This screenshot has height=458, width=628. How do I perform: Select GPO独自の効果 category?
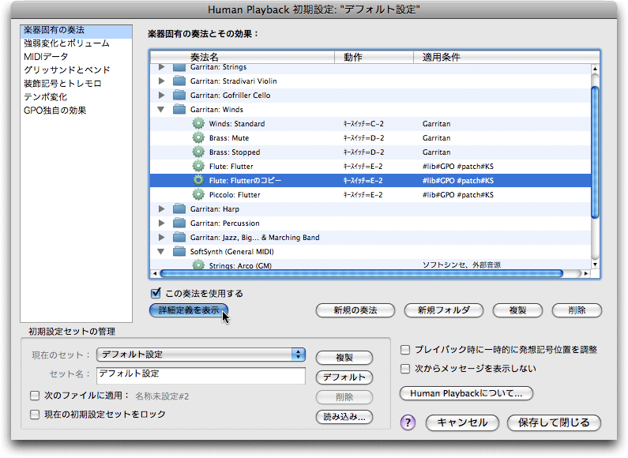tap(76, 110)
